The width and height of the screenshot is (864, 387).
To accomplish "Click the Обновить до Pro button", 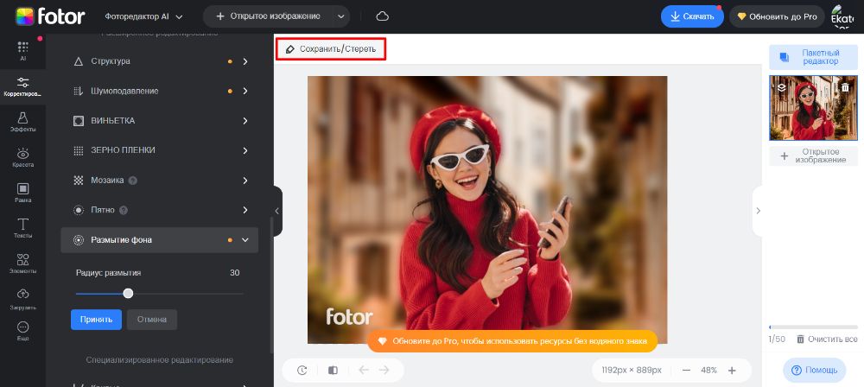I will (777, 16).
